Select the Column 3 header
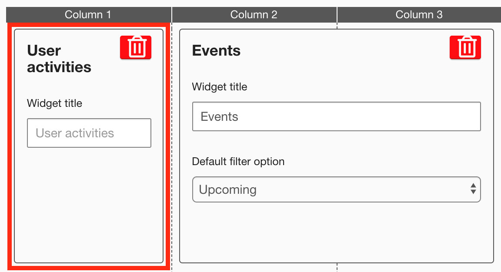Screen dimensions: 501x272 point(419,15)
